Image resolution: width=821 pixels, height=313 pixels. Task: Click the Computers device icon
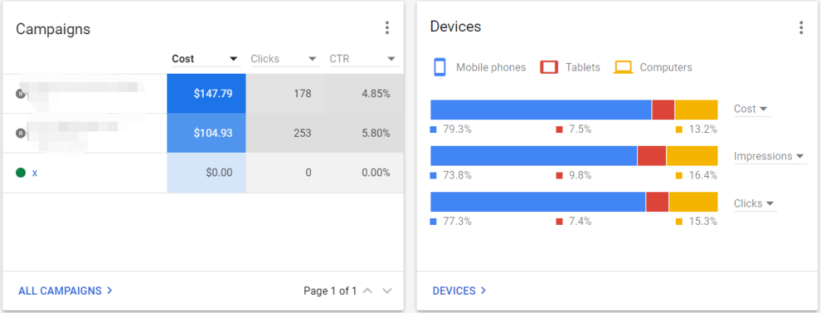(623, 67)
